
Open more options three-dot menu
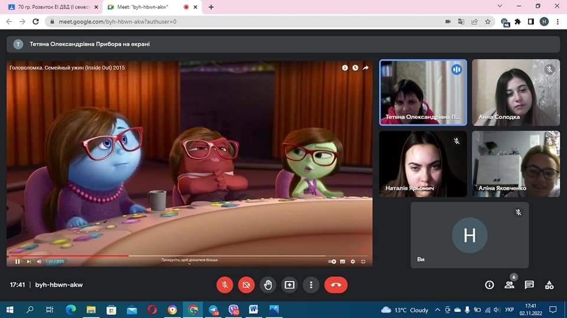(311, 285)
